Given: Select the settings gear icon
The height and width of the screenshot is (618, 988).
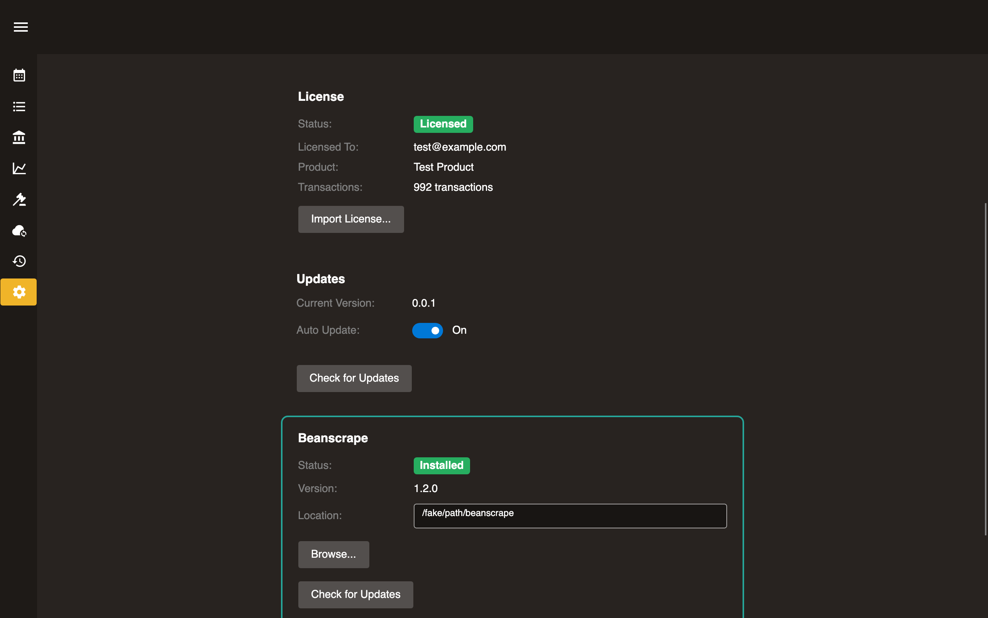Looking at the screenshot, I should [19, 292].
